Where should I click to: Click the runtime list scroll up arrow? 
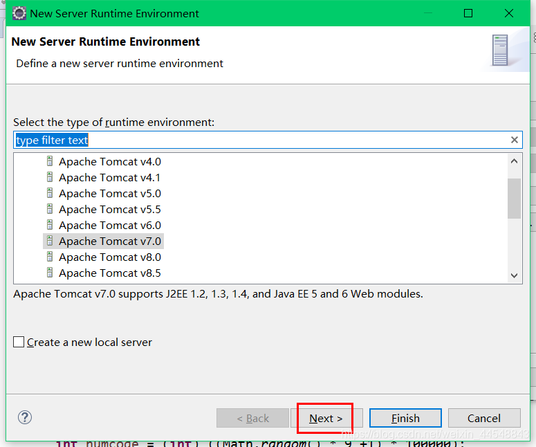point(514,161)
